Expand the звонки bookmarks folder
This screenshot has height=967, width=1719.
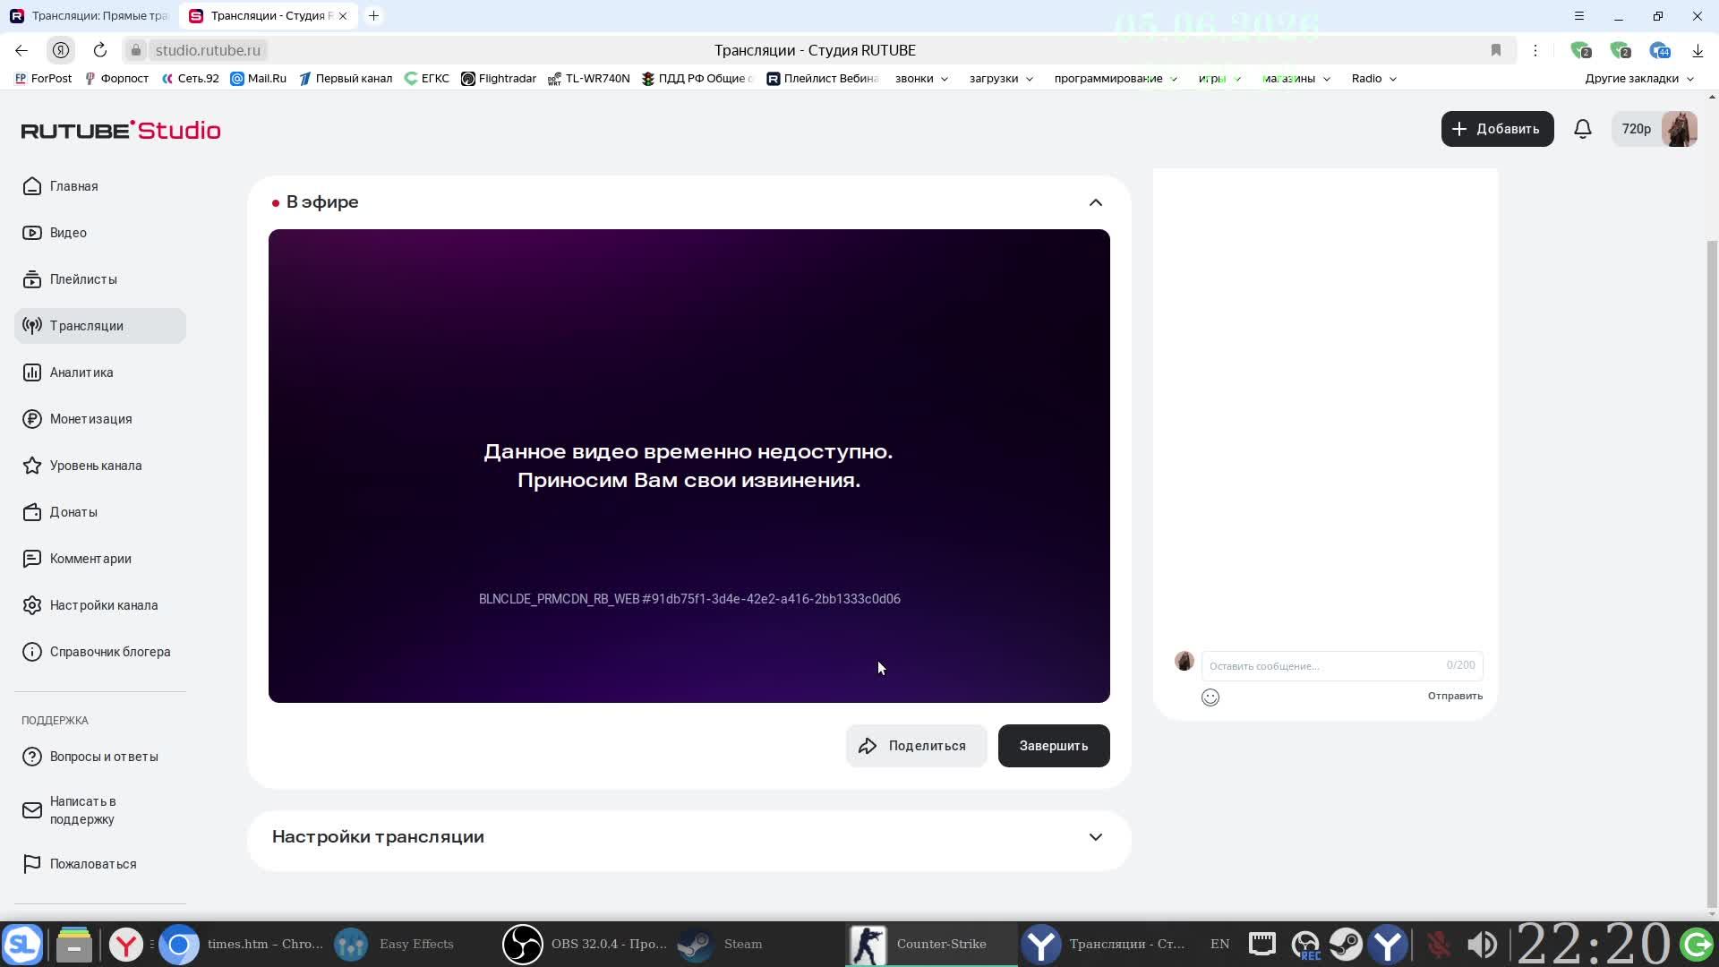tap(920, 79)
